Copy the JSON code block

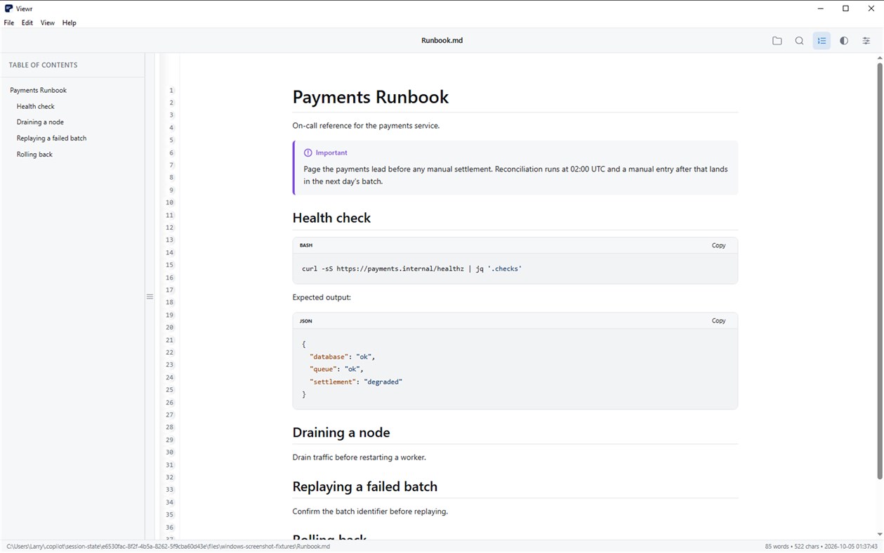[x=718, y=320]
